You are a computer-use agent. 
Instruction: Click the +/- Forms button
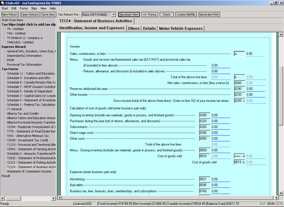pyautogui.click(x=149, y=14)
